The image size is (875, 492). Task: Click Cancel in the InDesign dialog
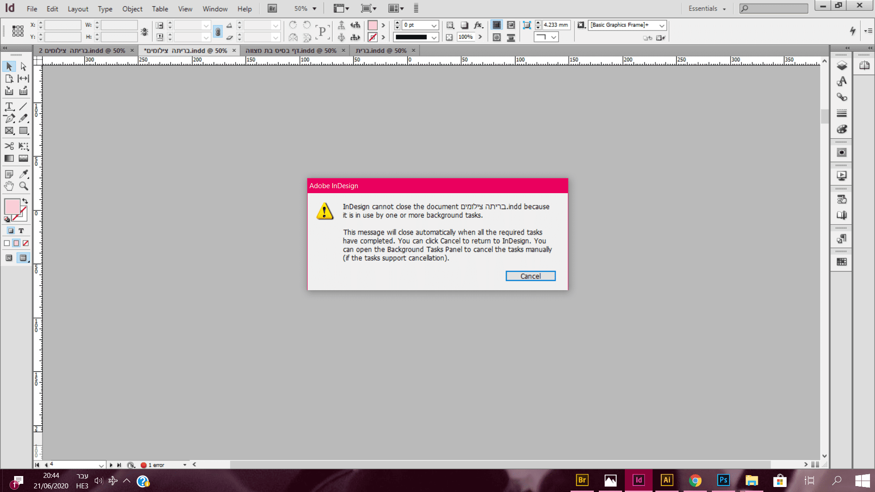(530, 276)
